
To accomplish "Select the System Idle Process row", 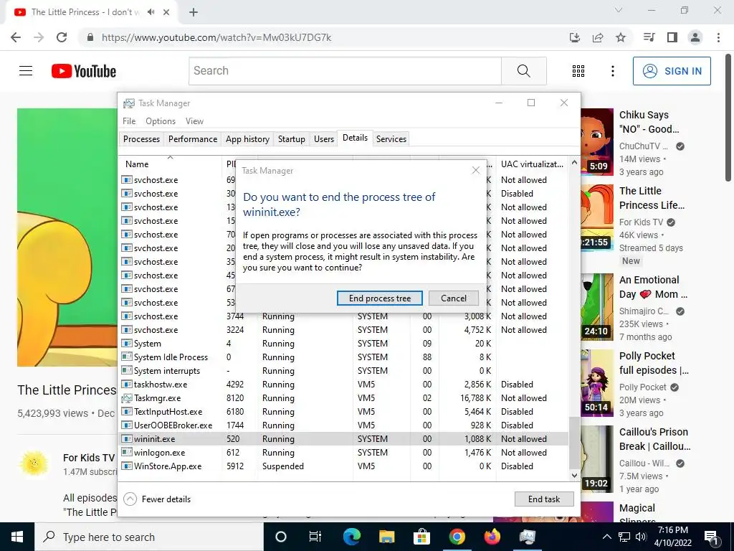I will click(x=344, y=357).
